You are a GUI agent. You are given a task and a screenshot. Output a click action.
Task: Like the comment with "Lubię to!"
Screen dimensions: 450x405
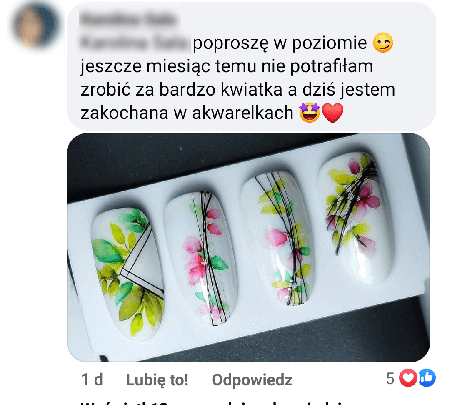coord(157,380)
